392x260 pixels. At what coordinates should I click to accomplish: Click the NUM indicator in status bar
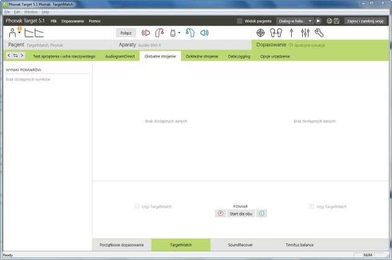(x=368, y=255)
